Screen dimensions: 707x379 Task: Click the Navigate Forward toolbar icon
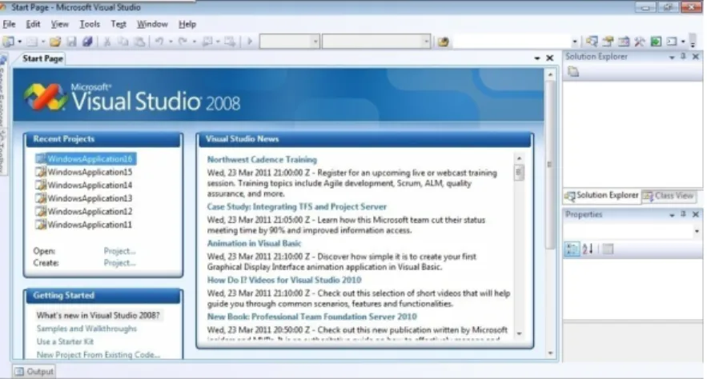click(x=230, y=42)
